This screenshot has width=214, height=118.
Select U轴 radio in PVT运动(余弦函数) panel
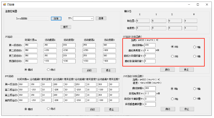(x=197, y=98)
